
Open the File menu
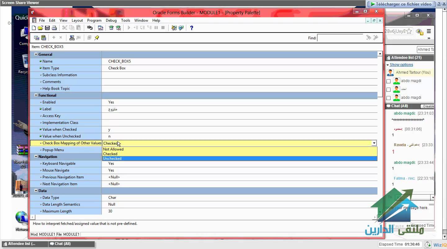(42, 20)
